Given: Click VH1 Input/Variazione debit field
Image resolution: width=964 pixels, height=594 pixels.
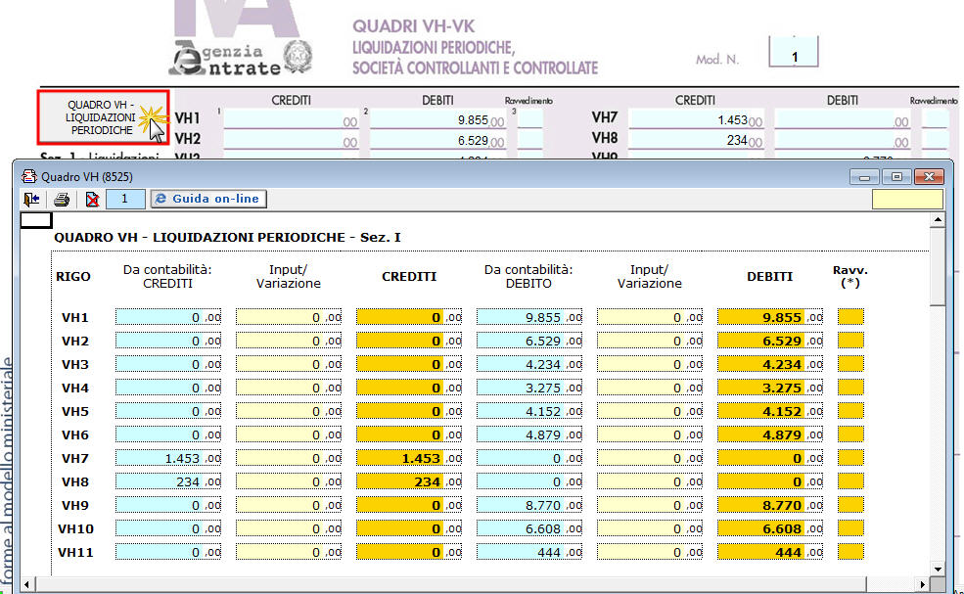Looking at the screenshot, I should [x=649, y=317].
